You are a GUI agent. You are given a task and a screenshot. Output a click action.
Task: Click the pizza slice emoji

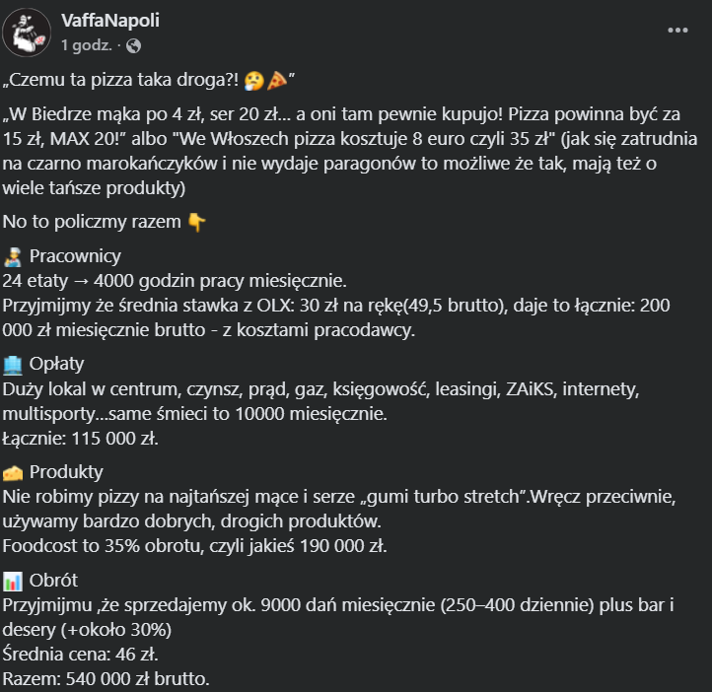point(275,79)
